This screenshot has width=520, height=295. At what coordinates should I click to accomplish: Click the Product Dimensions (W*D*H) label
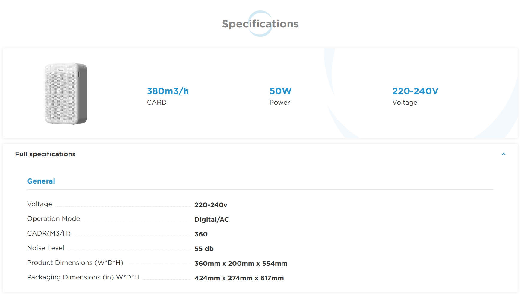point(75,263)
